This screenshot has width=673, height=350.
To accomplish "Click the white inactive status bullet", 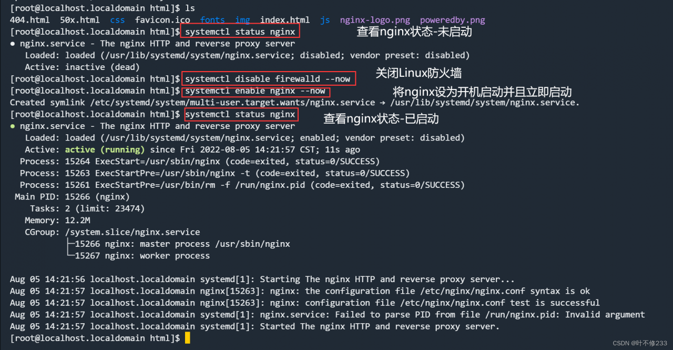I will [13, 44].
